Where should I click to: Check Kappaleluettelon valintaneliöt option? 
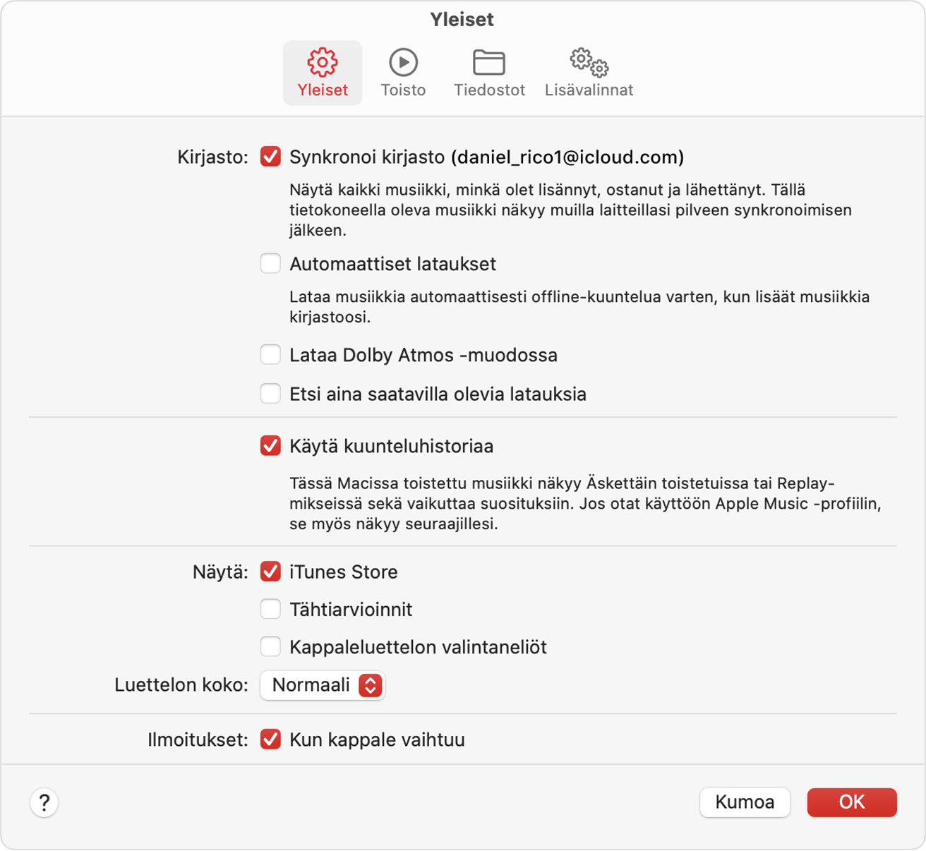(x=270, y=647)
